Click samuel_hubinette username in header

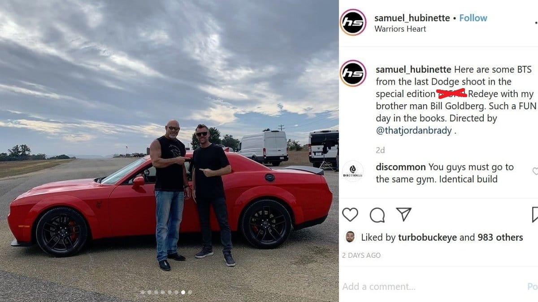[x=412, y=18]
